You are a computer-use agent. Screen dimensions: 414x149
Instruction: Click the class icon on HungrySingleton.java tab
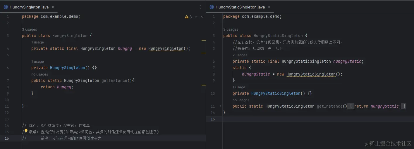[6, 7]
